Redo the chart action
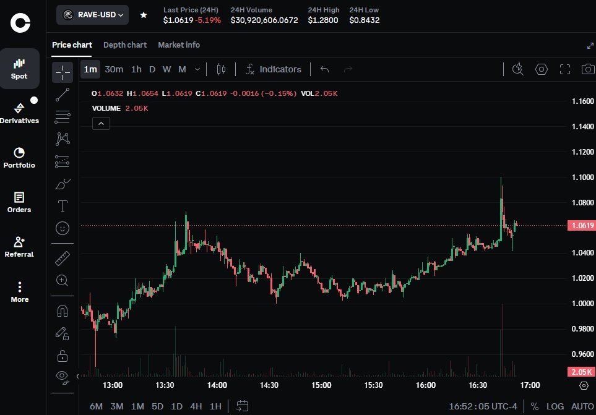The height and width of the screenshot is (415, 596). coord(348,69)
